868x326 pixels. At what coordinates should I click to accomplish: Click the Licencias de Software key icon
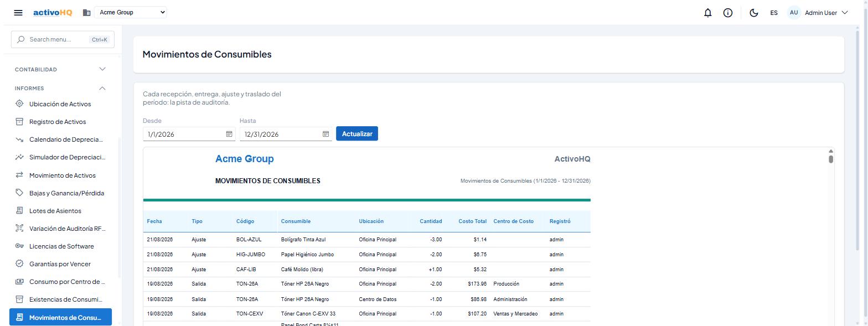[x=19, y=246]
